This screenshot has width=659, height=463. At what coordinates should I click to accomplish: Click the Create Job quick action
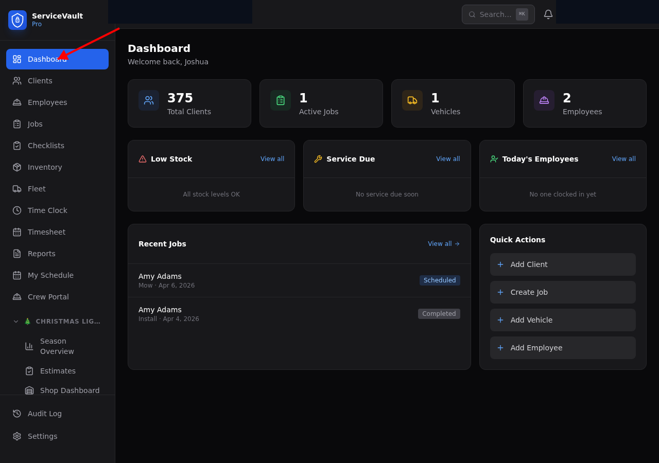[563, 292]
